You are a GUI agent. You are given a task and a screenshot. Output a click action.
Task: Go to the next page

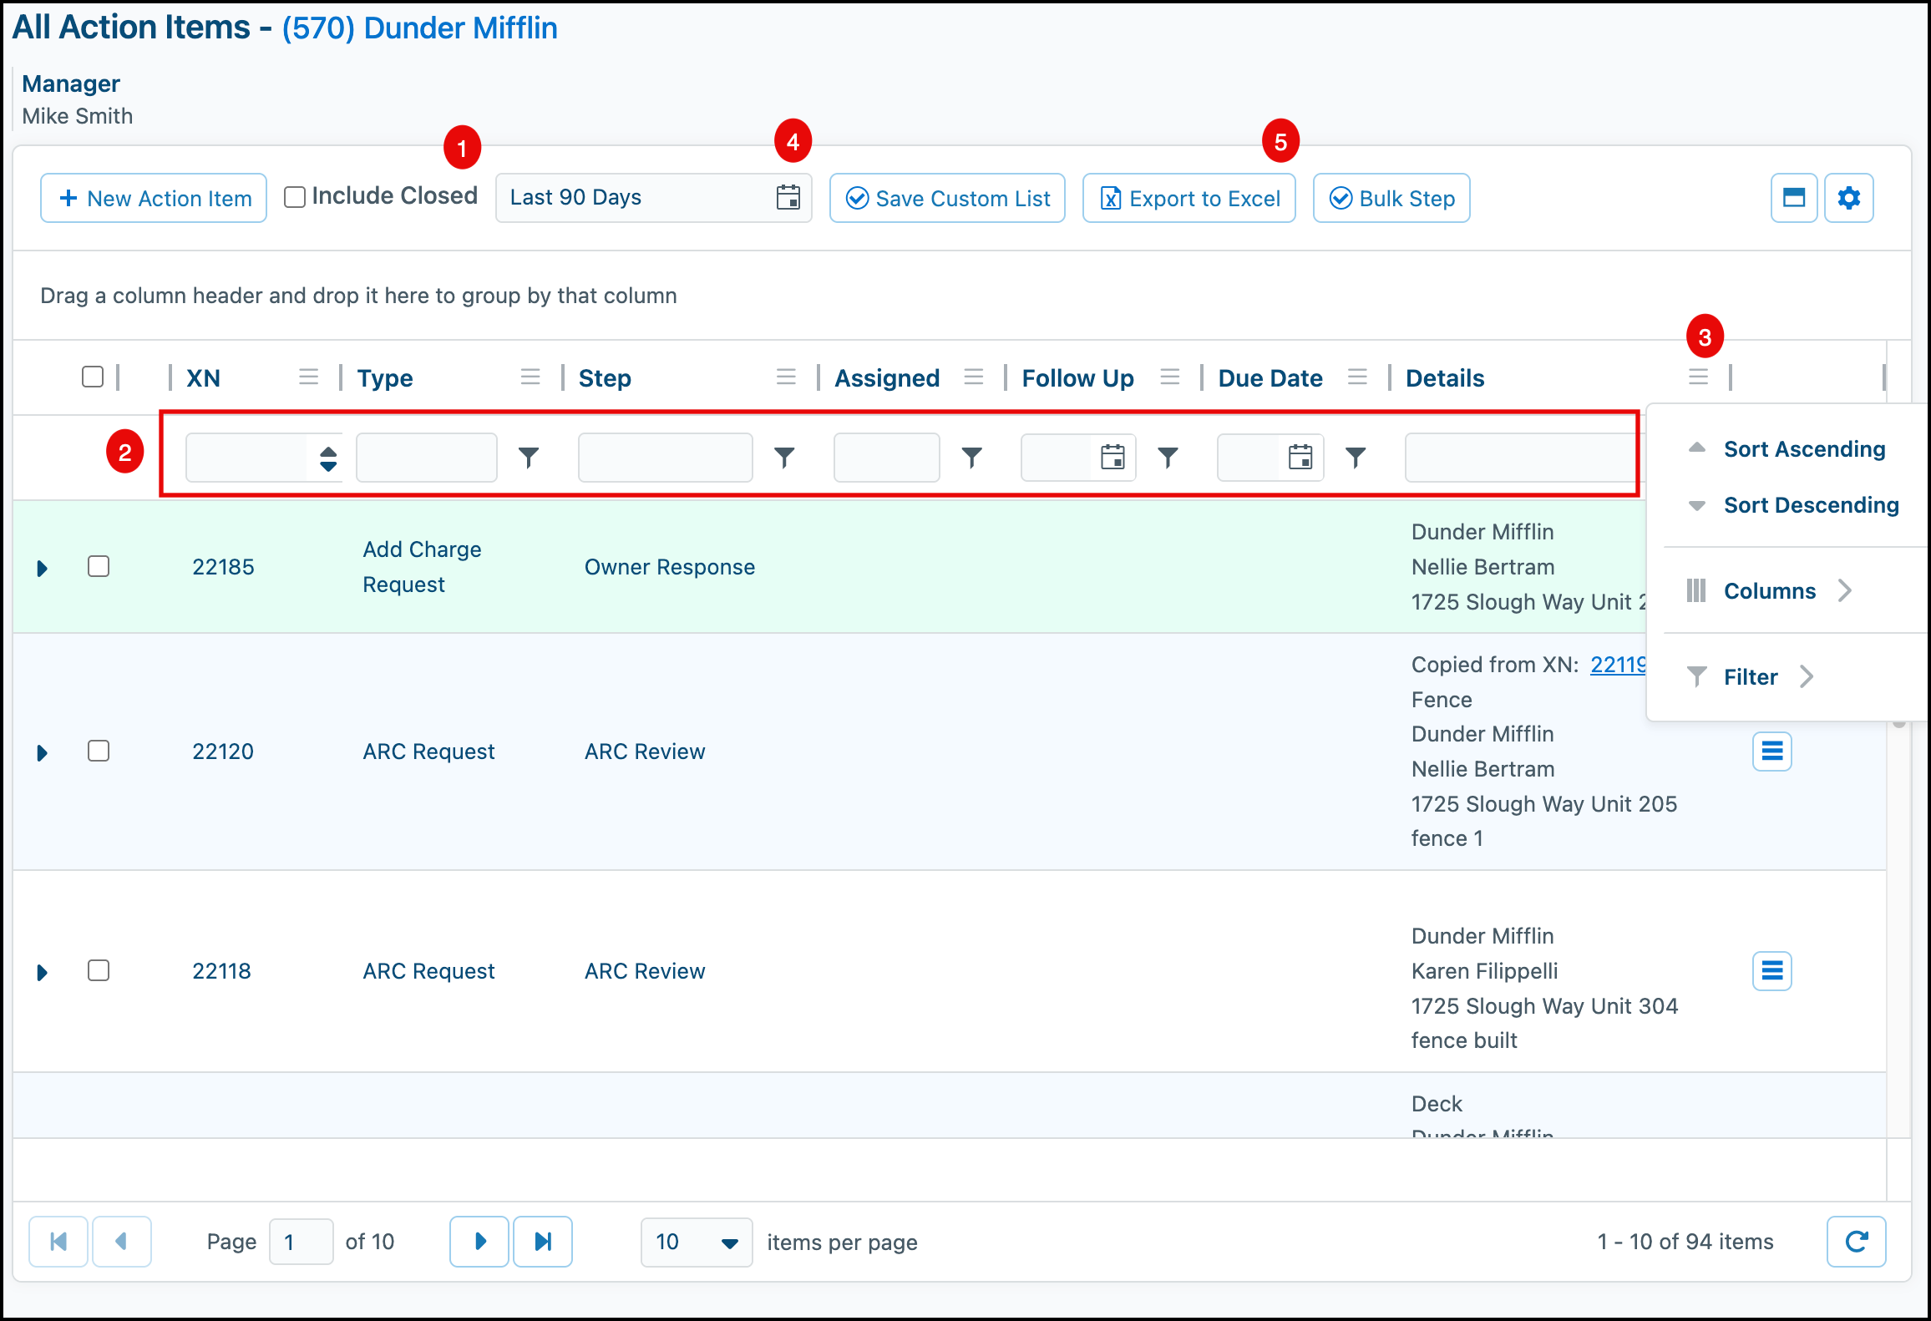[479, 1242]
